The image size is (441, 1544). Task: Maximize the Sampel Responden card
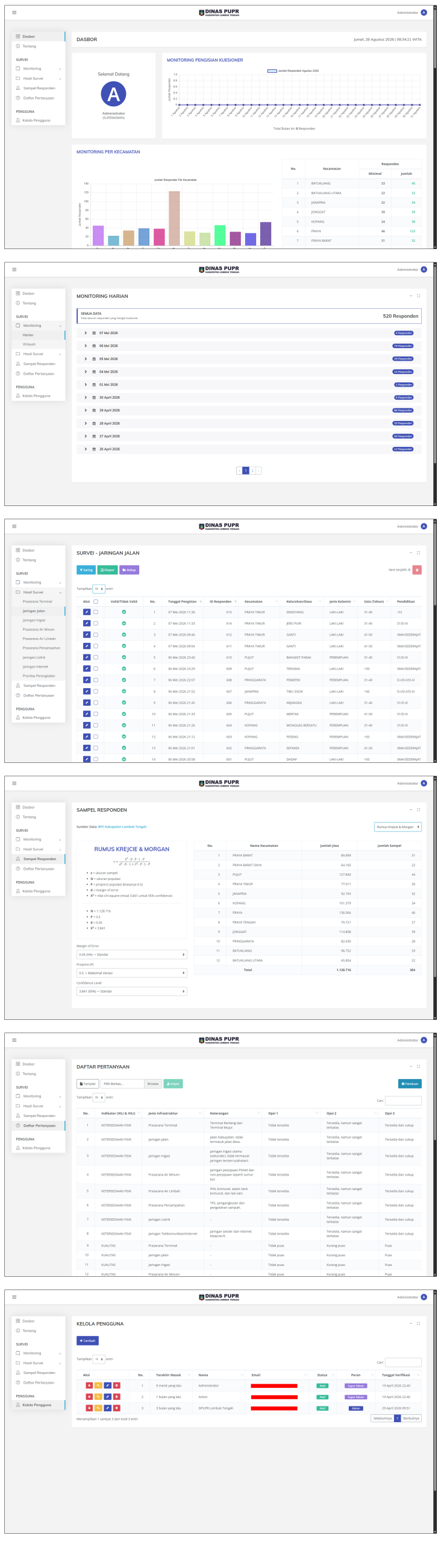pos(418,810)
